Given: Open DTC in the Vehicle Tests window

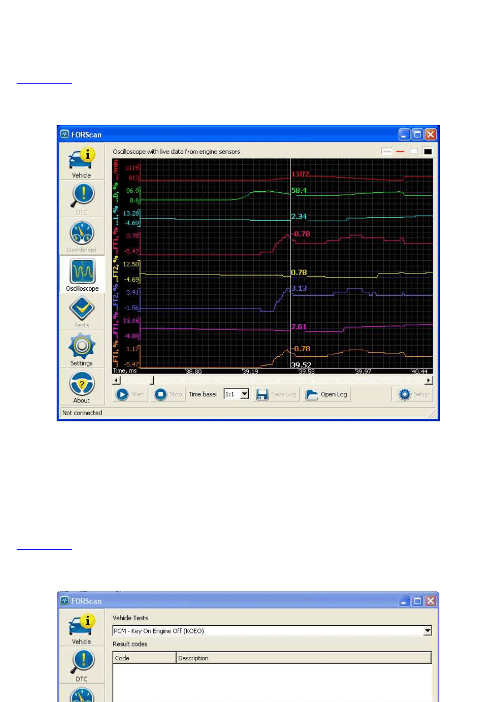Looking at the screenshot, I should pos(82,665).
